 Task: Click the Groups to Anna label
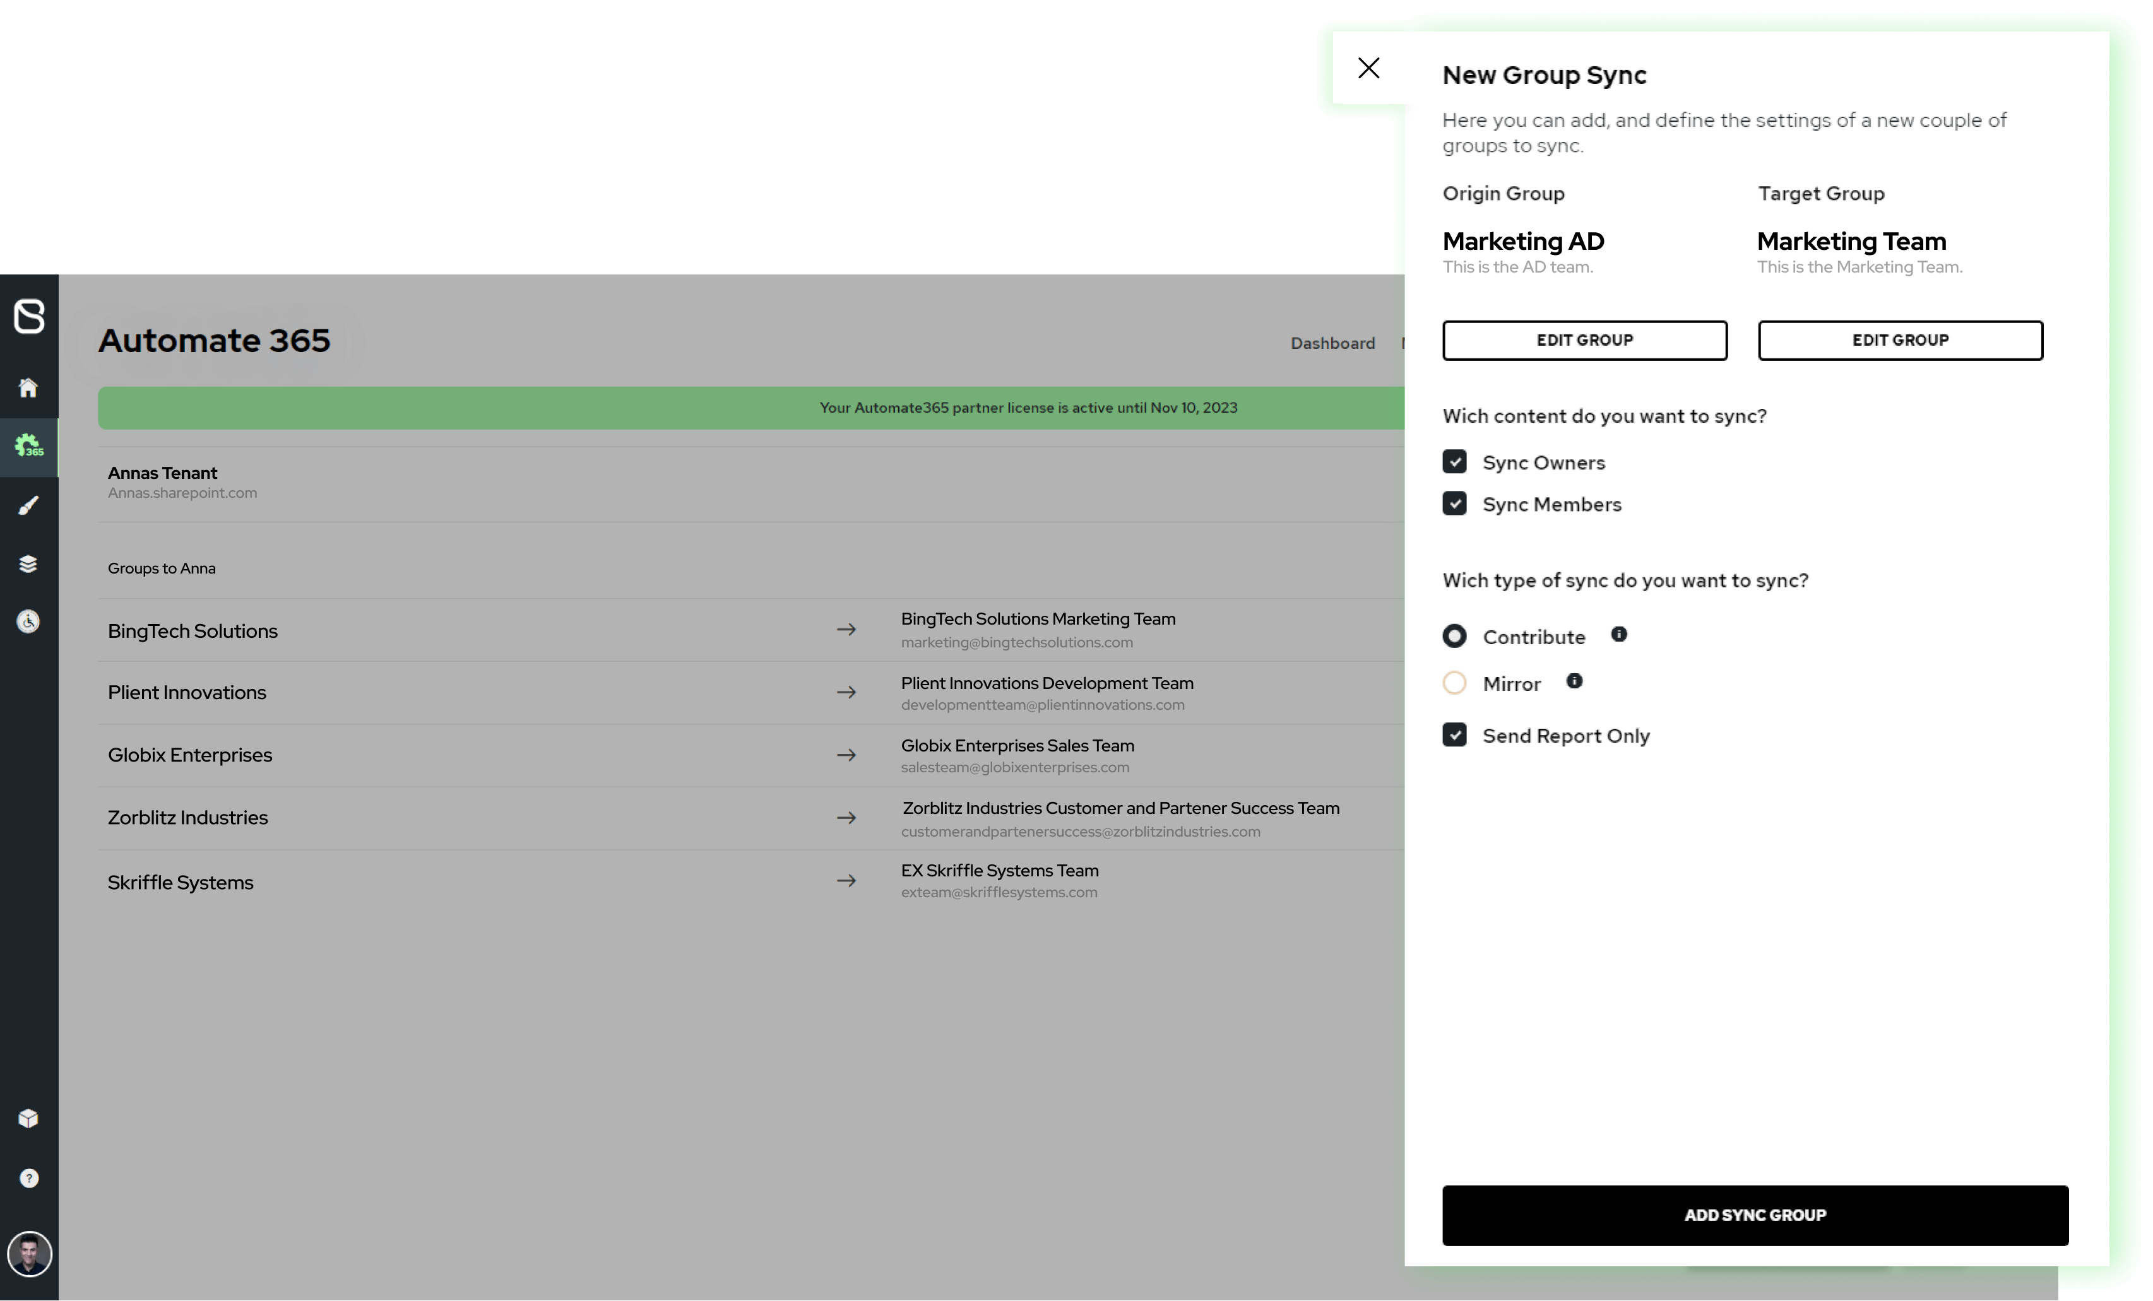(162, 568)
